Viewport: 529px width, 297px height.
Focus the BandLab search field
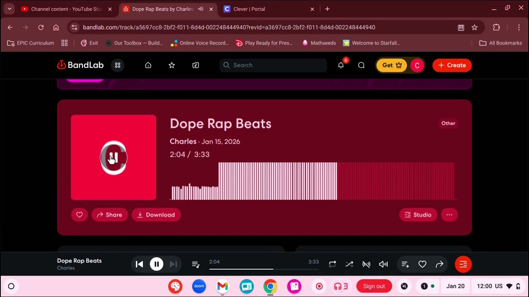click(274, 65)
